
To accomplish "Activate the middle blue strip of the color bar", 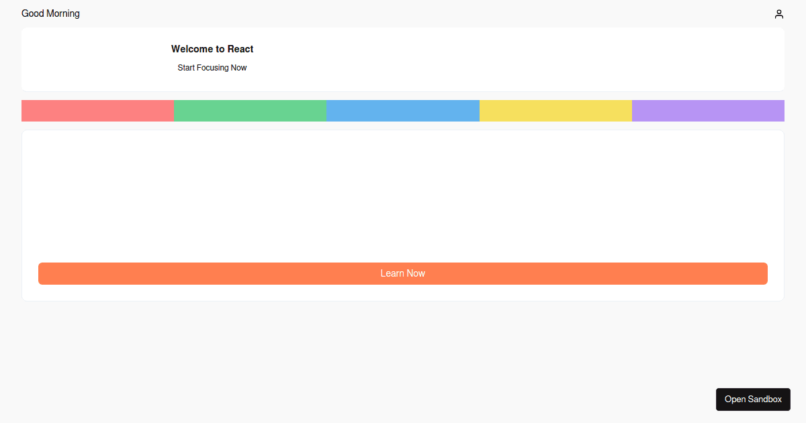I will [402, 111].
